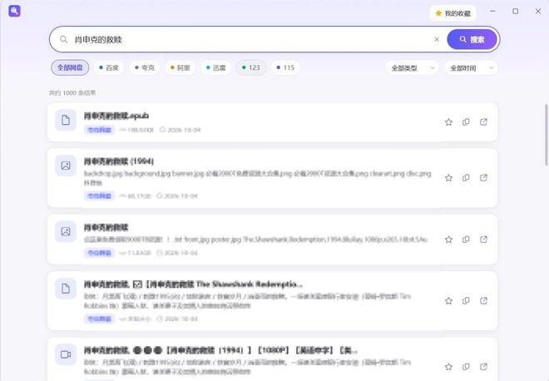This screenshot has height=381, width=549.
Task: Open the (1994) result title
Action: pos(119,161)
